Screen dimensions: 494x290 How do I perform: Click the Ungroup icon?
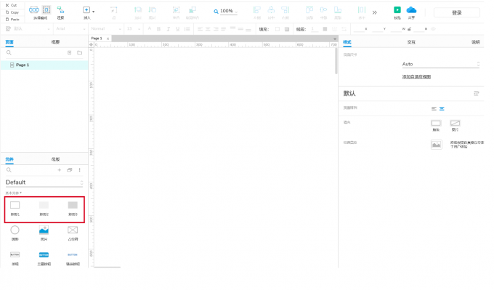click(193, 10)
